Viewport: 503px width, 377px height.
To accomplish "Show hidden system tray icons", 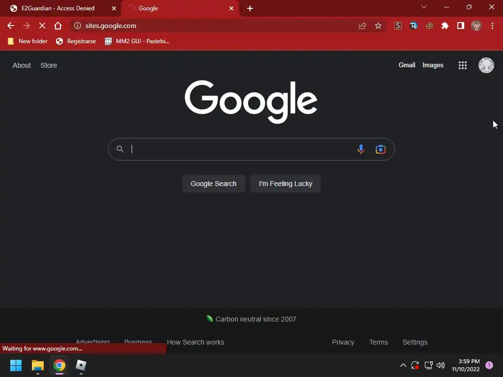I will coord(403,365).
